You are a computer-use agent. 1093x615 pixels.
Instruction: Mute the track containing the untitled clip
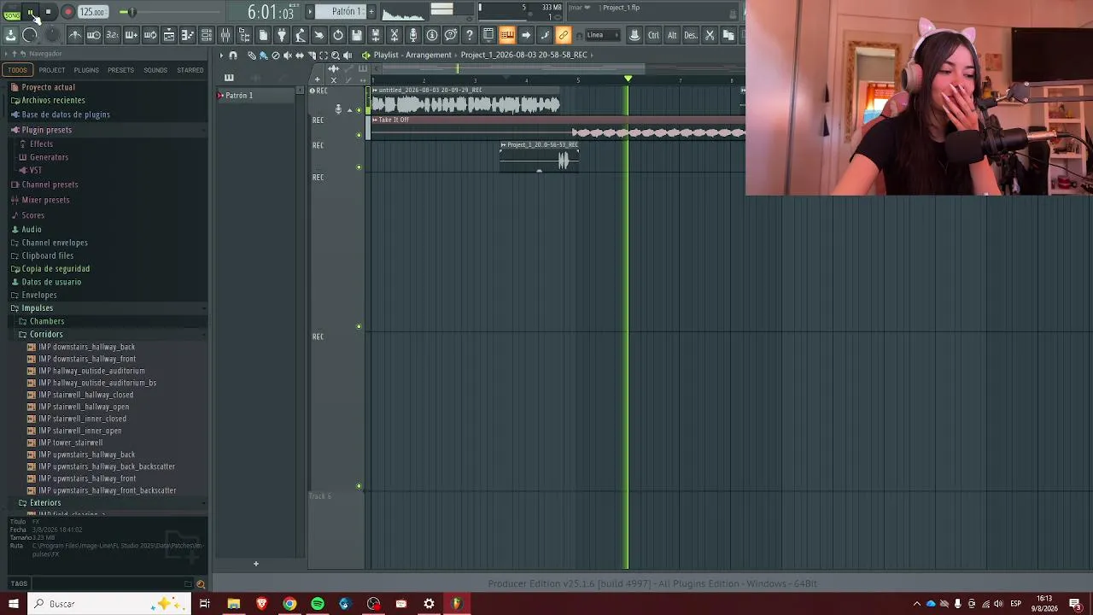click(359, 109)
